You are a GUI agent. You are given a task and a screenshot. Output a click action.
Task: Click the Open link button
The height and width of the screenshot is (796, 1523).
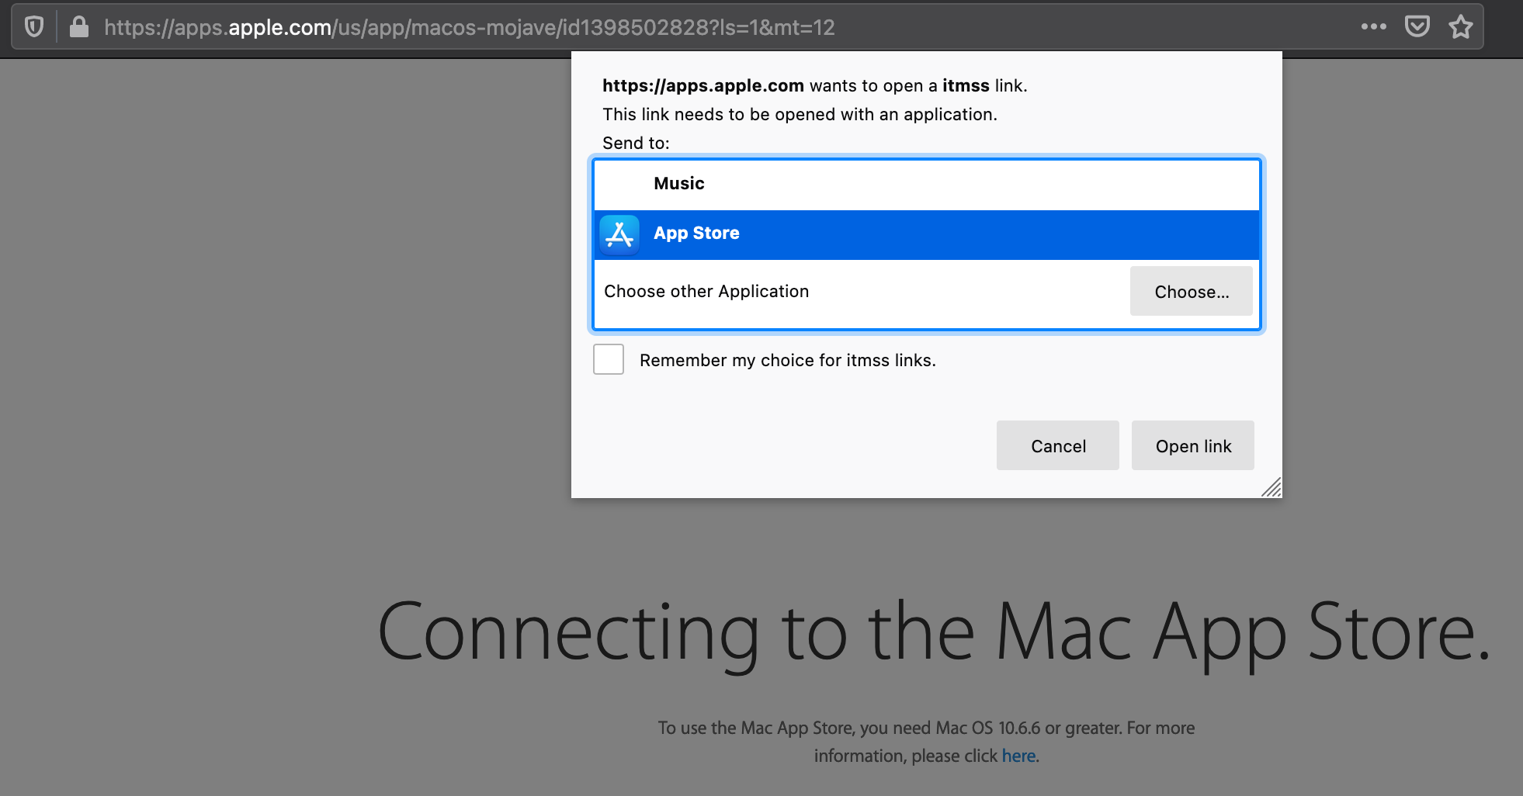pyautogui.click(x=1193, y=446)
